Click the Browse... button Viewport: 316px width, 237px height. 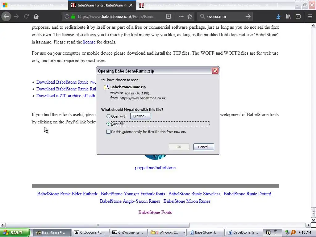(x=140, y=116)
